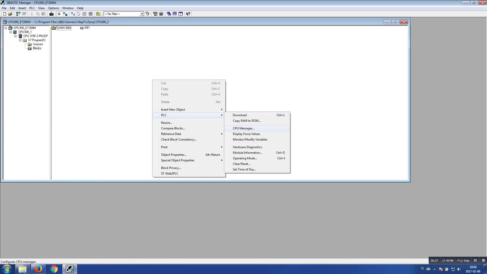Screen dimensions: 487x274
Task: Collapse the CPU300_1 station node
Action: pos(11,32)
